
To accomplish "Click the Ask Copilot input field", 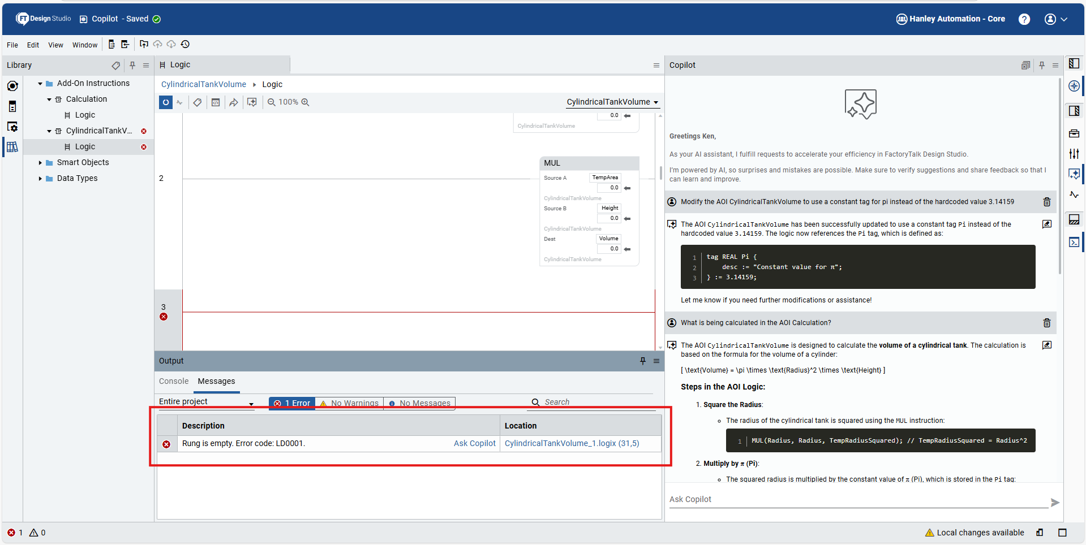I will pyautogui.click(x=858, y=500).
